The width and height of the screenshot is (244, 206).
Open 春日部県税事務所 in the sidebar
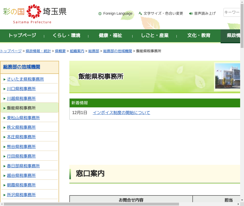pyautogui.click(x=23, y=166)
